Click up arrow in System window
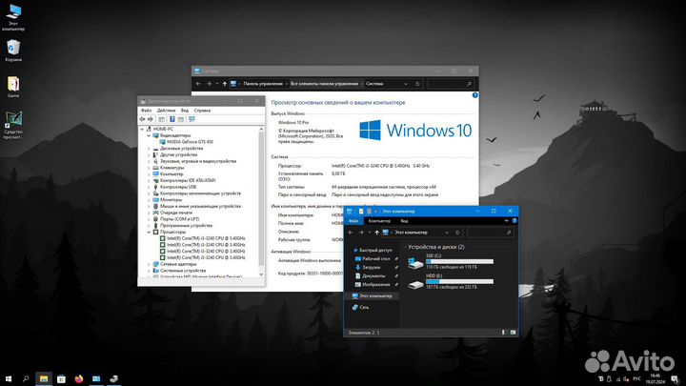Screen dimensions: 686x386 tap(225, 84)
